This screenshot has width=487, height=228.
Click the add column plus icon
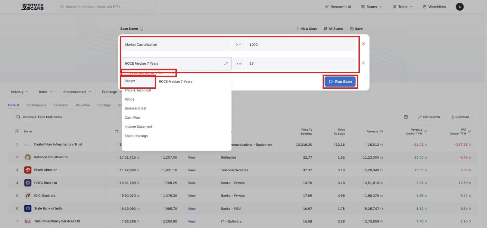pos(17,131)
